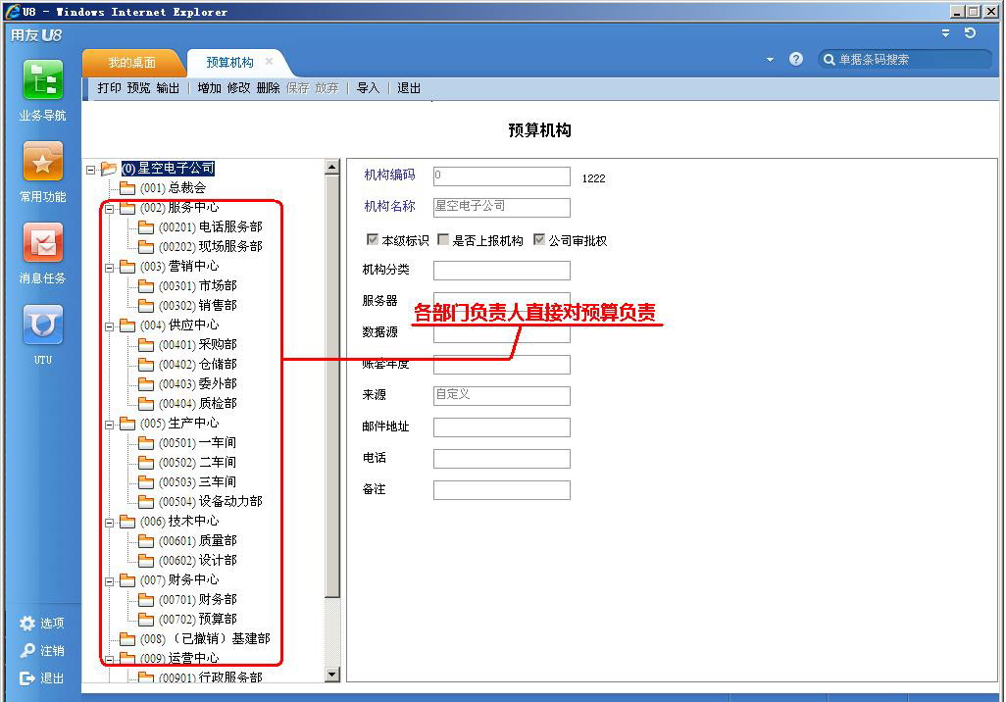
Task: Open the dropdown arrow left of help
Action: pyautogui.click(x=770, y=60)
